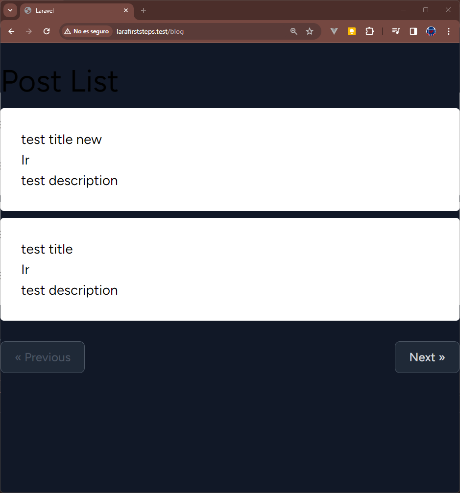Click the yellow Google Keep extension icon
This screenshot has width=460, height=493.
[351, 31]
